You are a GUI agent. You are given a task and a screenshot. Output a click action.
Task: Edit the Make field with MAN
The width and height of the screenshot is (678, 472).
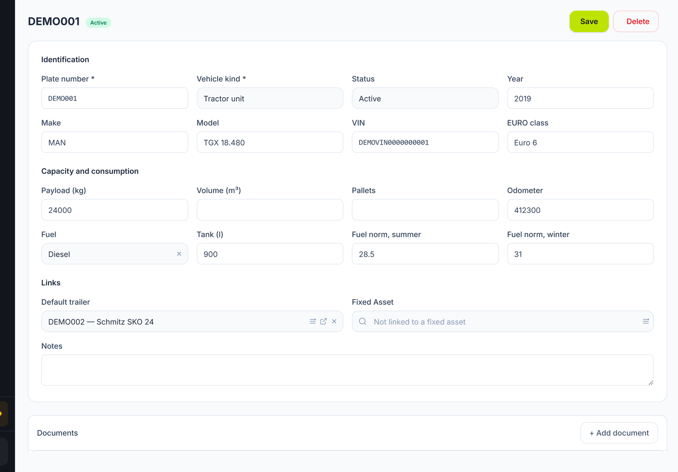[x=114, y=142]
